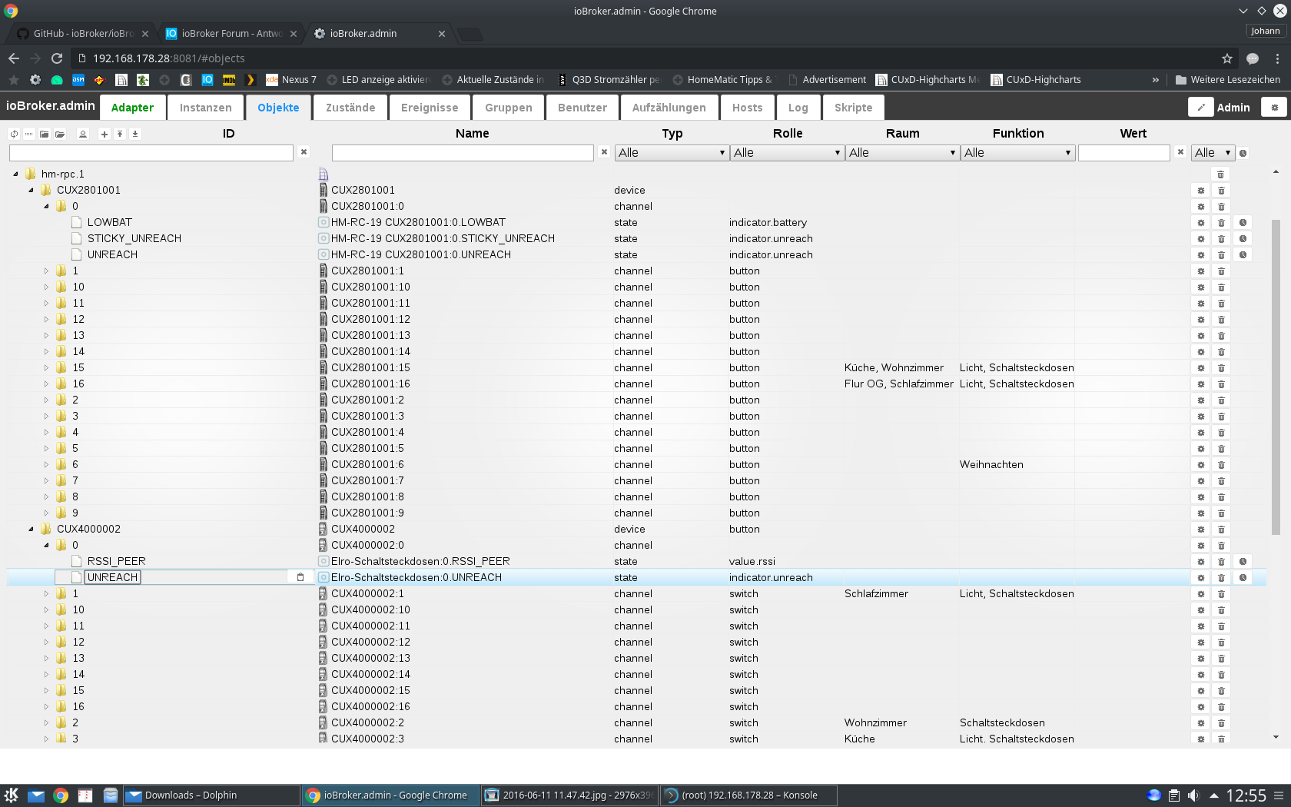Viewport: 1291px width, 807px height.
Task: Click the upload objects arrow icon
Action: (120, 134)
